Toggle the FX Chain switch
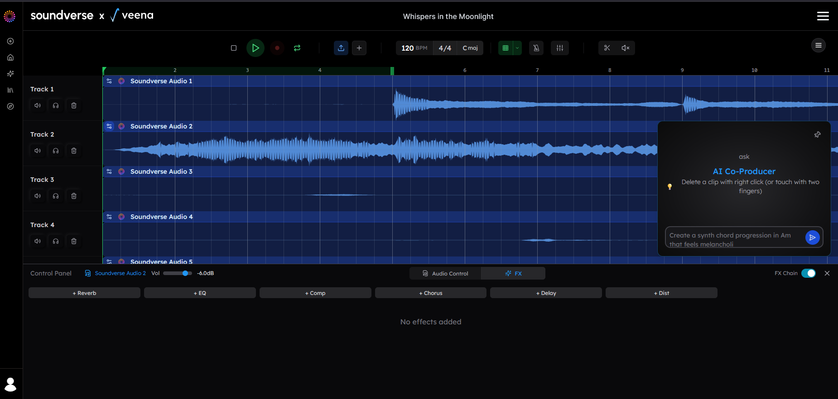 point(809,273)
